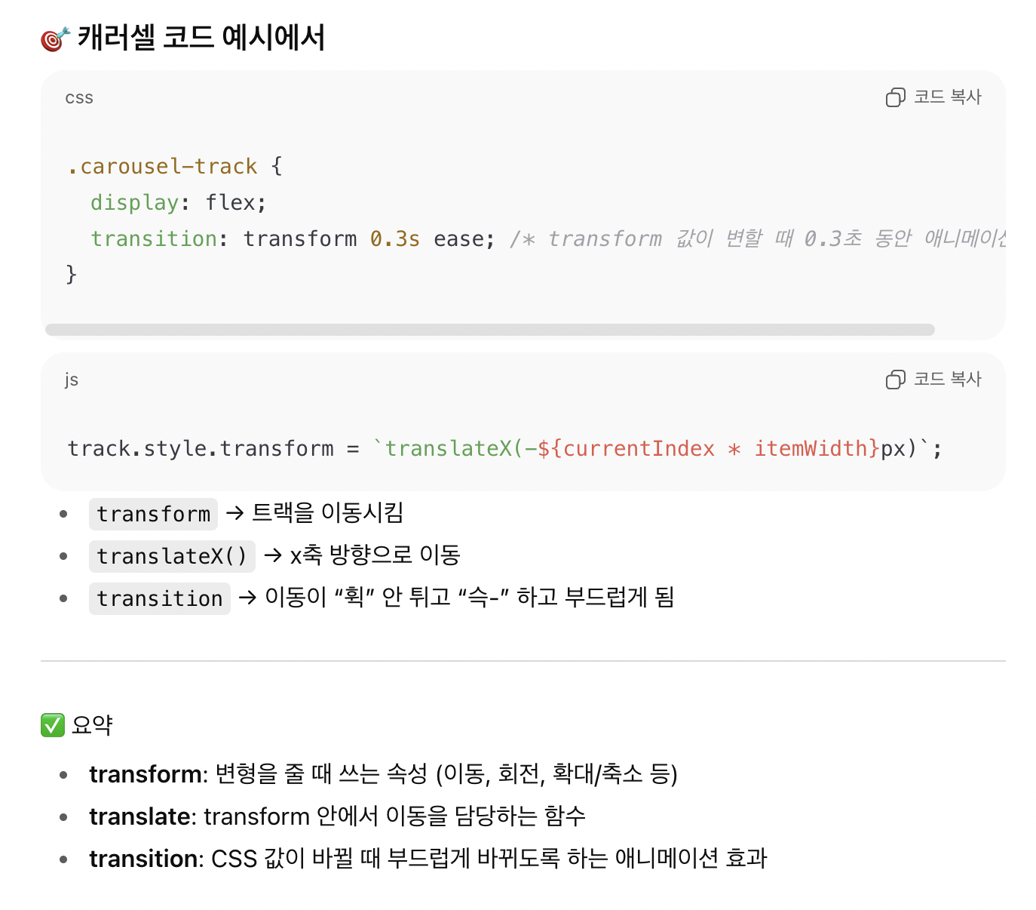Click the 'display' property in the css code

tap(135, 202)
